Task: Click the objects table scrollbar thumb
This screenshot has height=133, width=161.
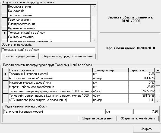Action: (158, 79)
